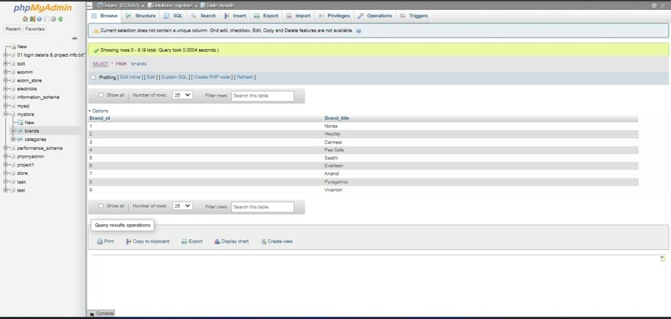Click the table icon beside categories
The image size is (671, 319).
pyautogui.click(x=20, y=140)
